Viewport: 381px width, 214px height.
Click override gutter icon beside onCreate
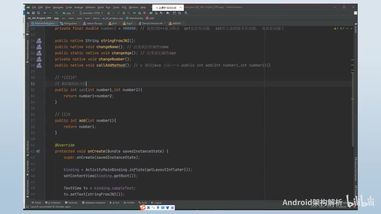(x=38, y=151)
